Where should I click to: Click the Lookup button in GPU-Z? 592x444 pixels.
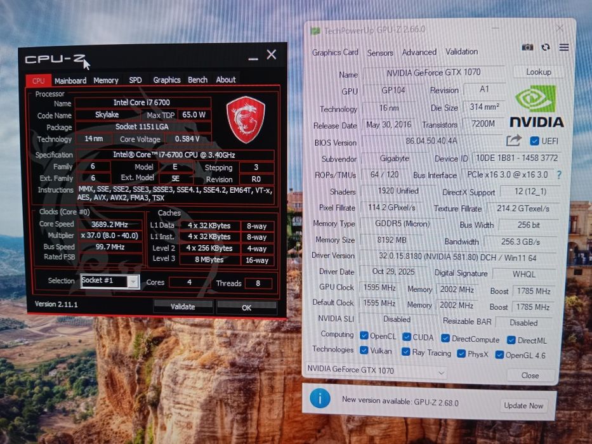(x=539, y=72)
